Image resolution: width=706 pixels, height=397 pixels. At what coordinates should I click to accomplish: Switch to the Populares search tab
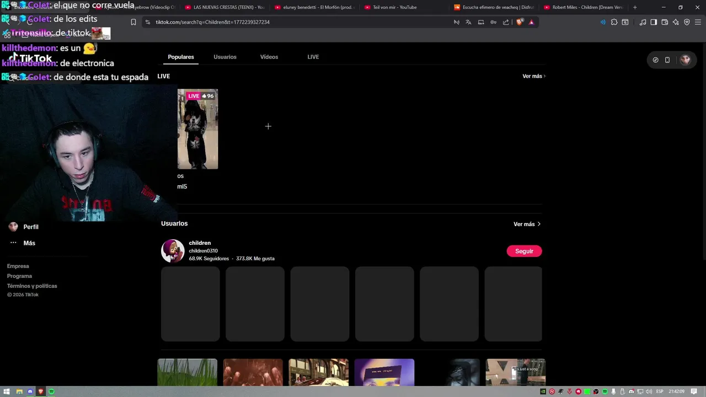click(x=181, y=57)
